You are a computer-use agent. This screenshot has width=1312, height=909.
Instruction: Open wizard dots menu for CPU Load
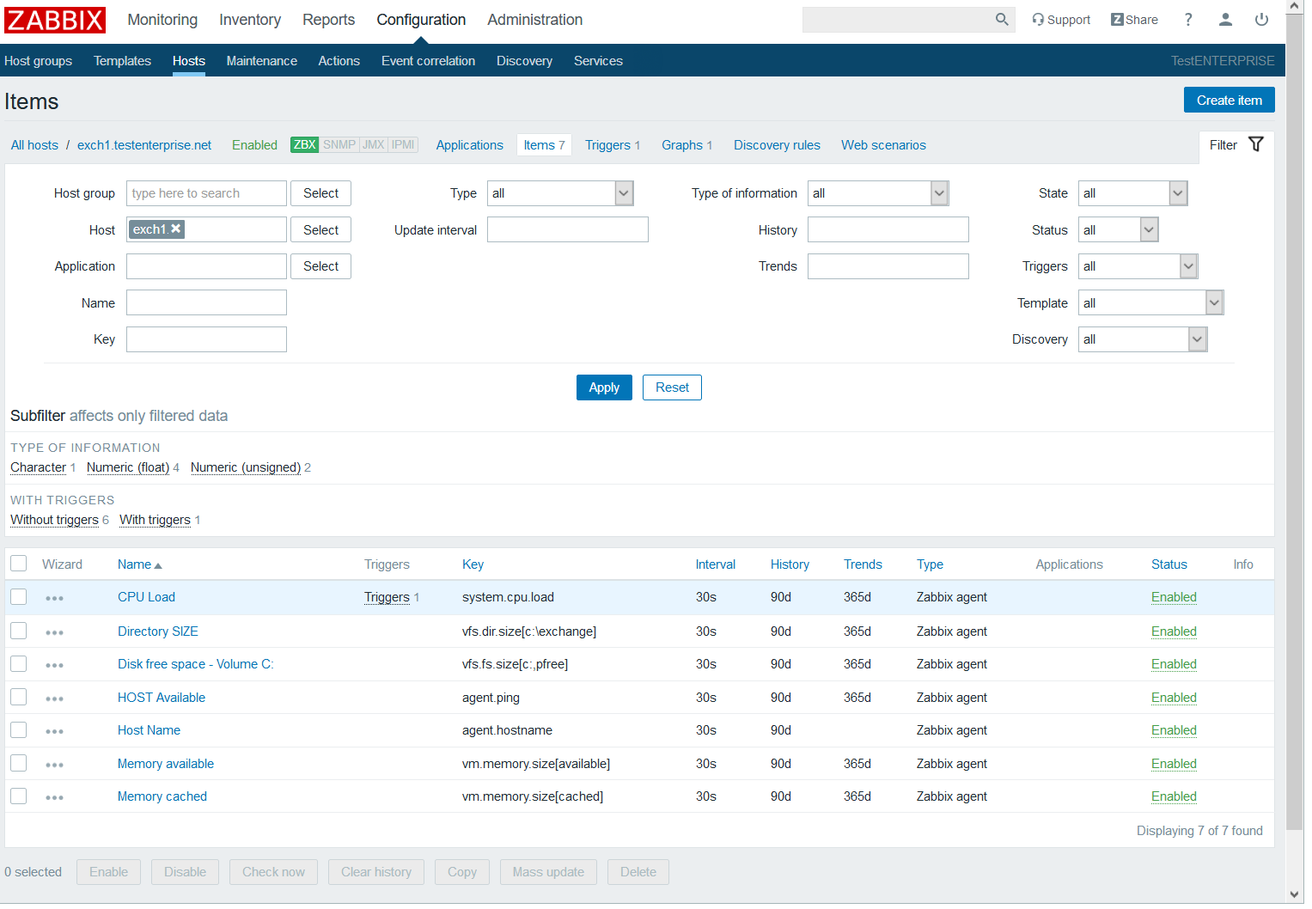[x=54, y=598]
